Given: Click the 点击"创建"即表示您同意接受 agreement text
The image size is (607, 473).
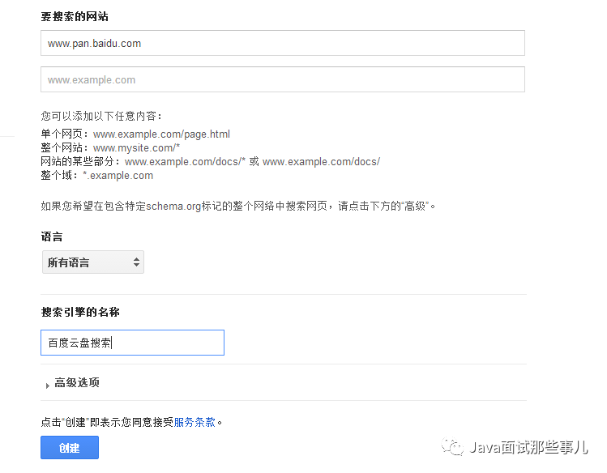Looking at the screenshot, I should pos(107,422).
